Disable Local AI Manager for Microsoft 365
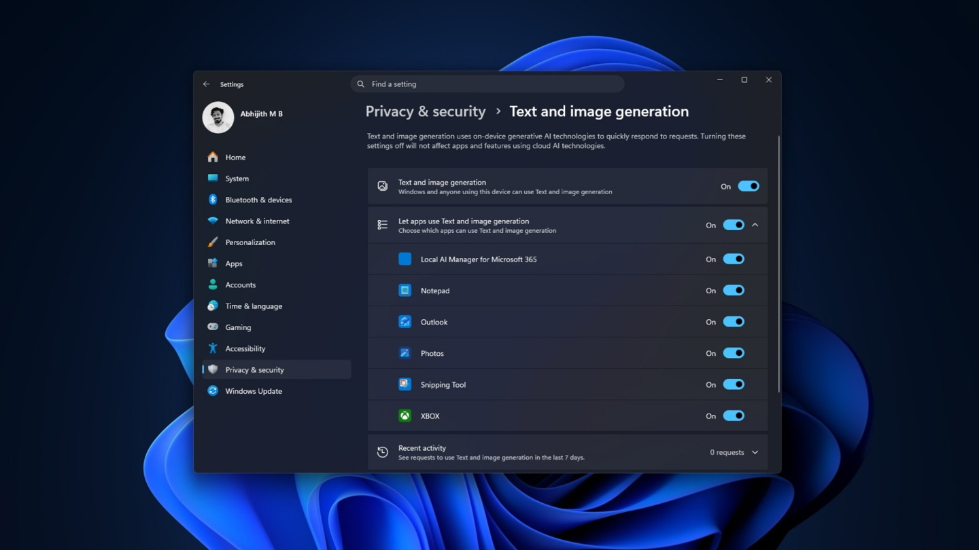The height and width of the screenshot is (550, 979). coord(734,259)
